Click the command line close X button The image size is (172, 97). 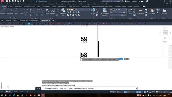click(x=37, y=88)
